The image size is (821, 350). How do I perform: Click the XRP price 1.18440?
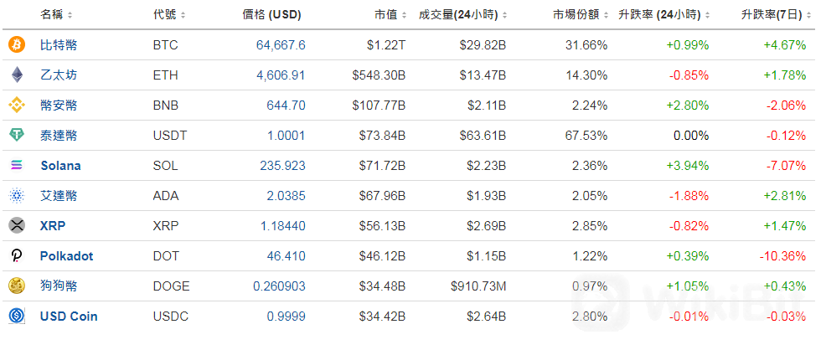[283, 226]
